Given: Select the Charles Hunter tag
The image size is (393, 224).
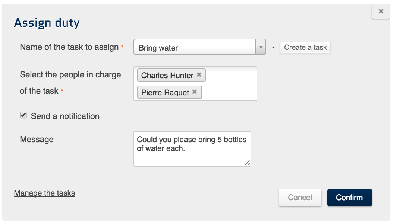Looking at the screenshot, I should [x=167, y=75].
